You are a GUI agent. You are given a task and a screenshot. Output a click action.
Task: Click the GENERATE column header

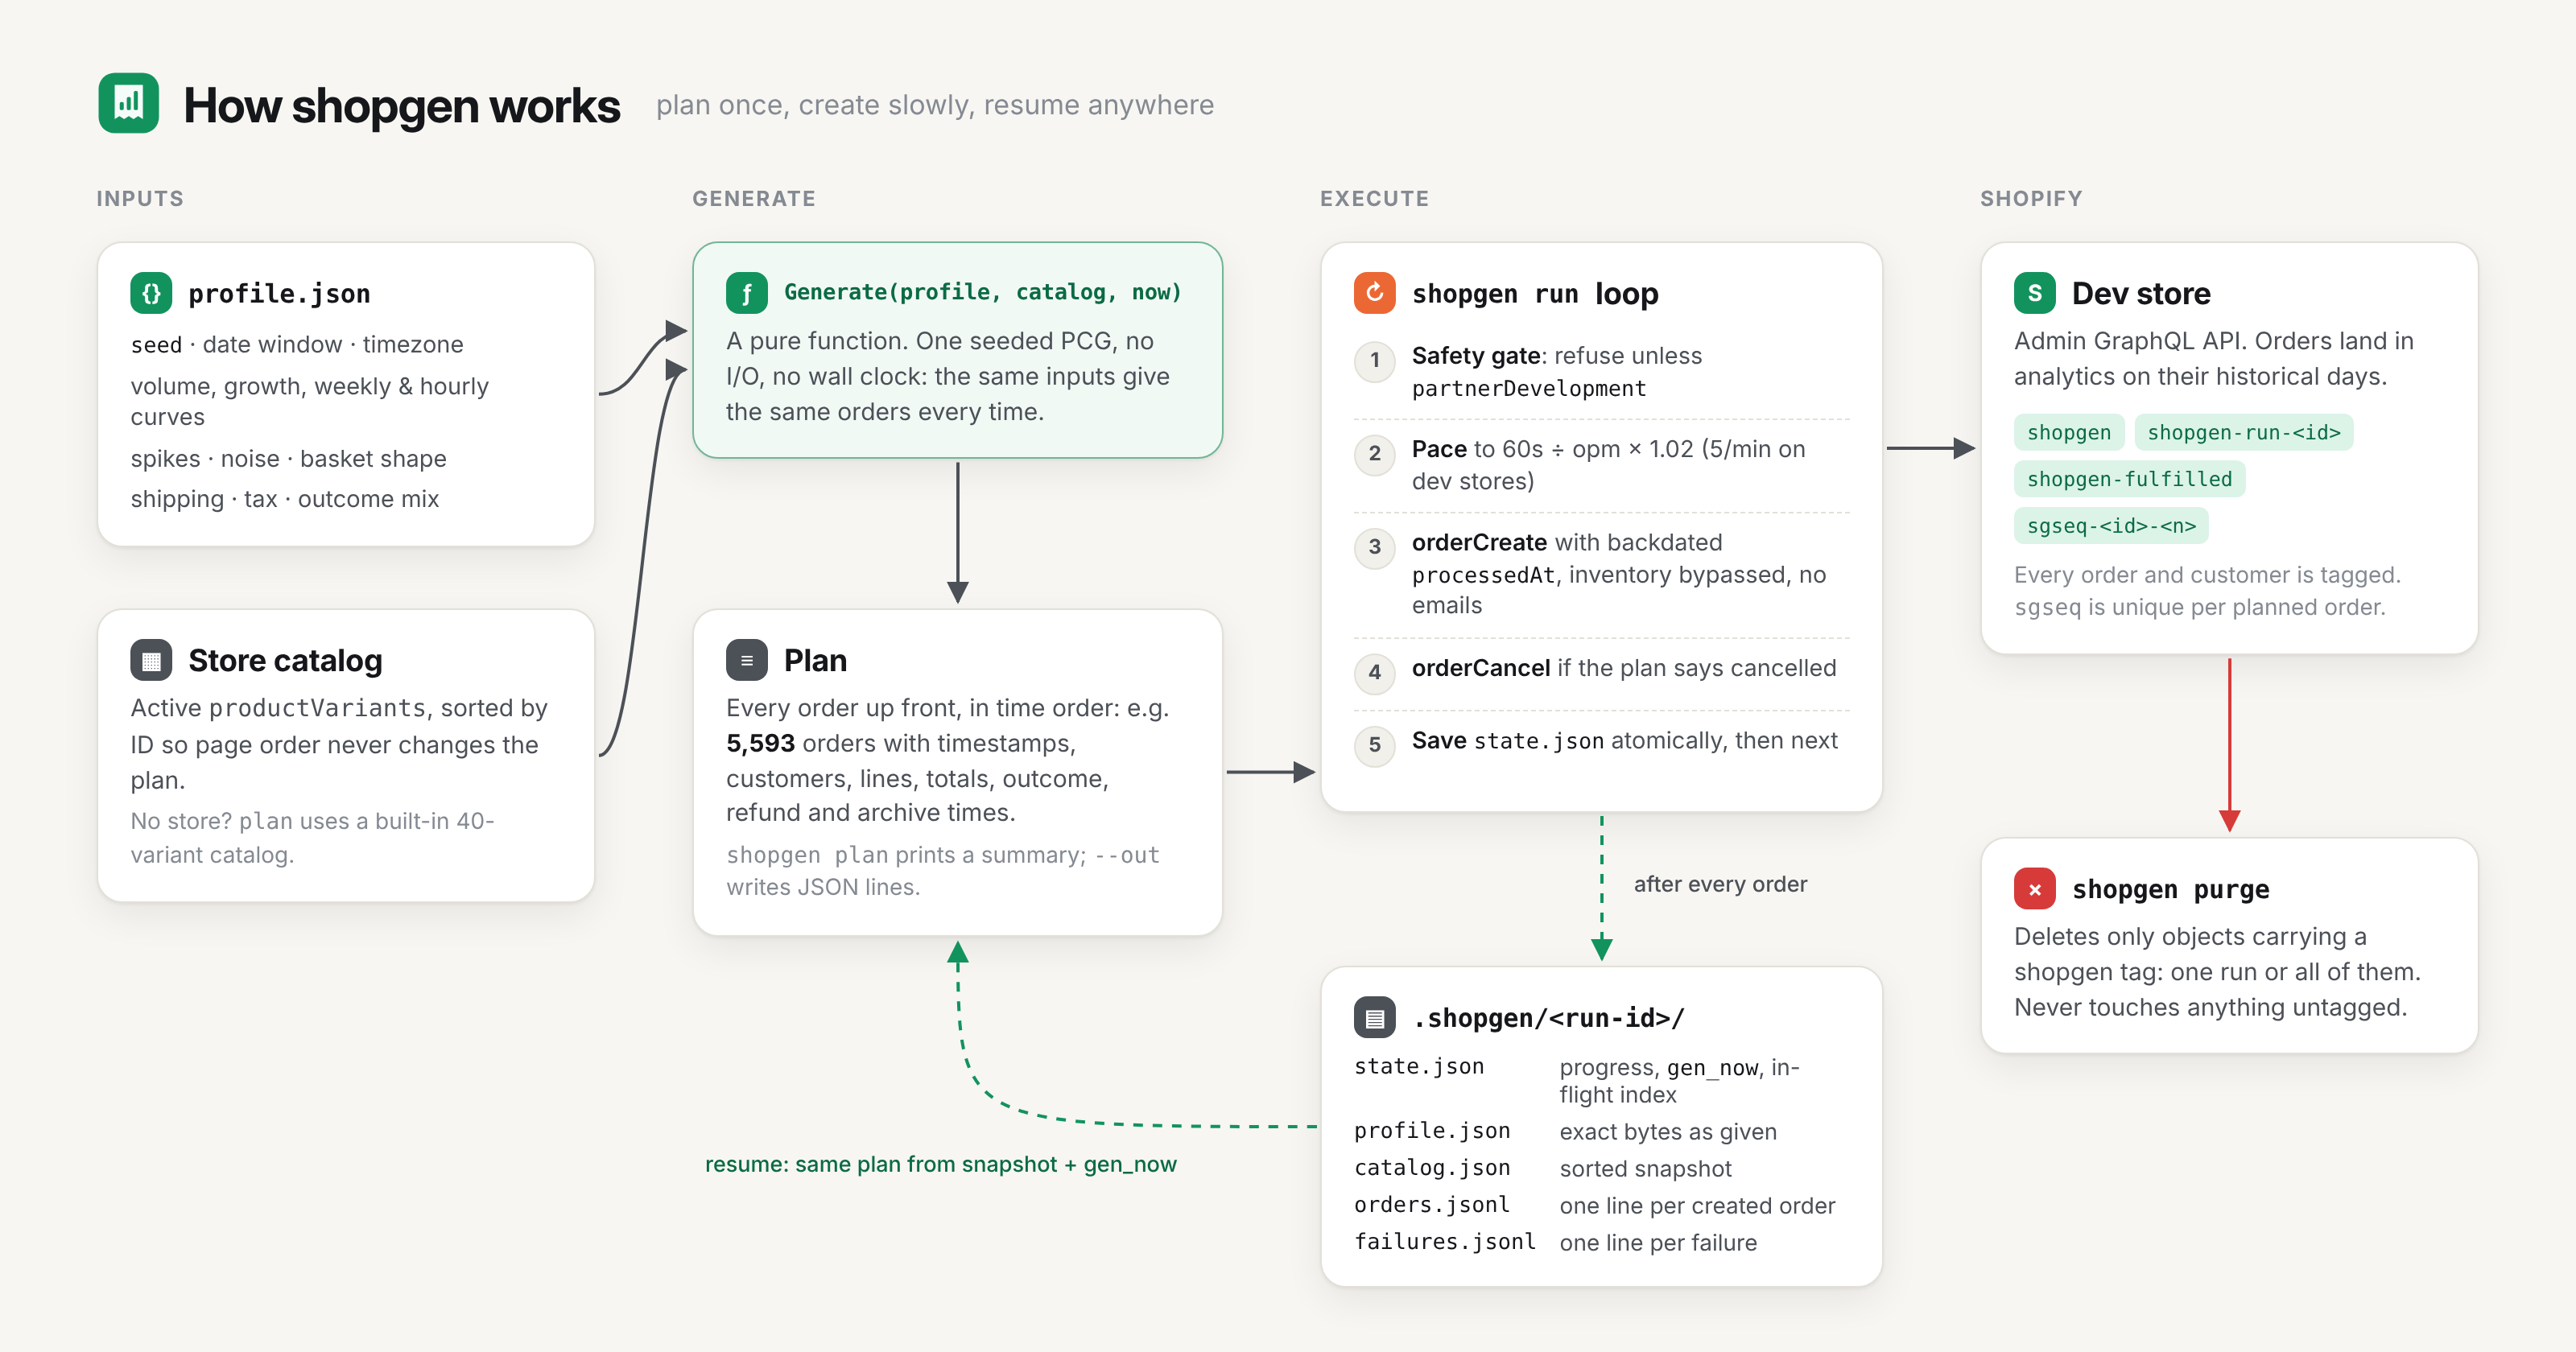pos(754,198)
